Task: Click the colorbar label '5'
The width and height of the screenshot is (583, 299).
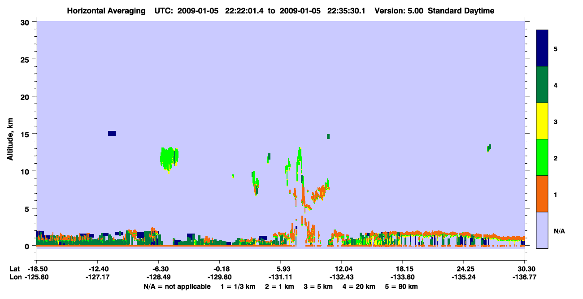Action: click(556, 49)
